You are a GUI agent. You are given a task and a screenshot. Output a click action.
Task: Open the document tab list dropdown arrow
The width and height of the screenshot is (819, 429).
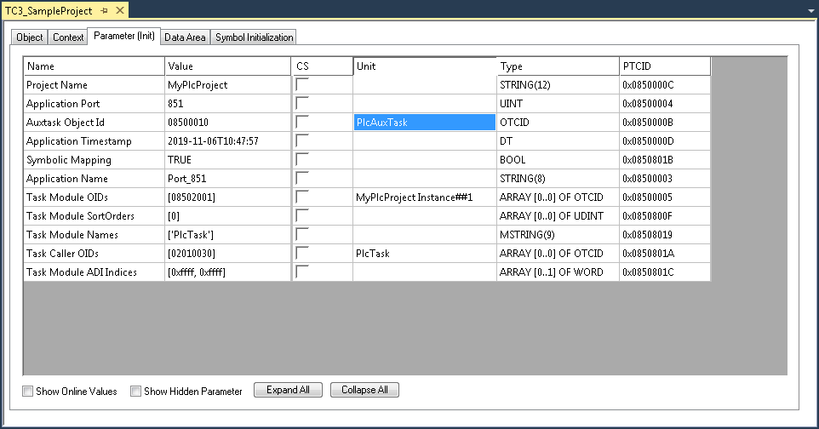tap(810, 11)
